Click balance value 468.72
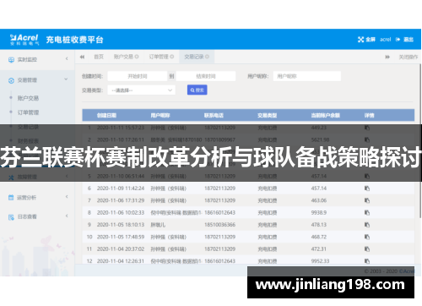The height and width of the screenshot is (306, 422). pos(319,237)
